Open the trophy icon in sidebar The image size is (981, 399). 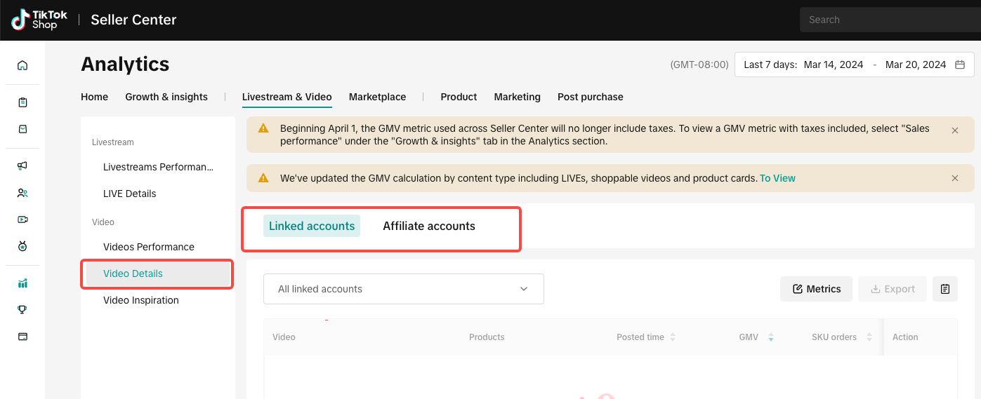click(22, 309)
